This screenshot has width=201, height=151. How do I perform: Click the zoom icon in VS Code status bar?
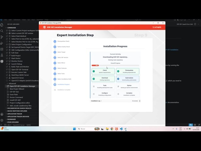point(191,125)
